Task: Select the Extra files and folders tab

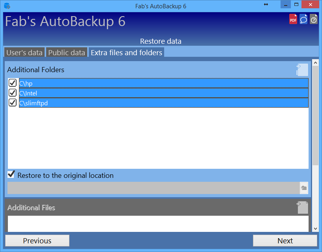Action: click(127, 52)
